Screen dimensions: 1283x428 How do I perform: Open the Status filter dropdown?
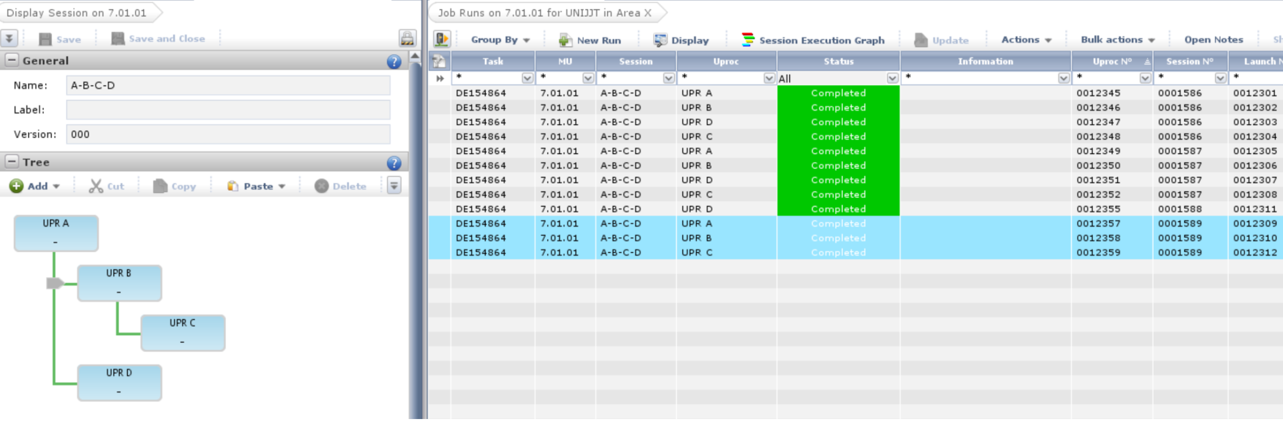(892, 78)
